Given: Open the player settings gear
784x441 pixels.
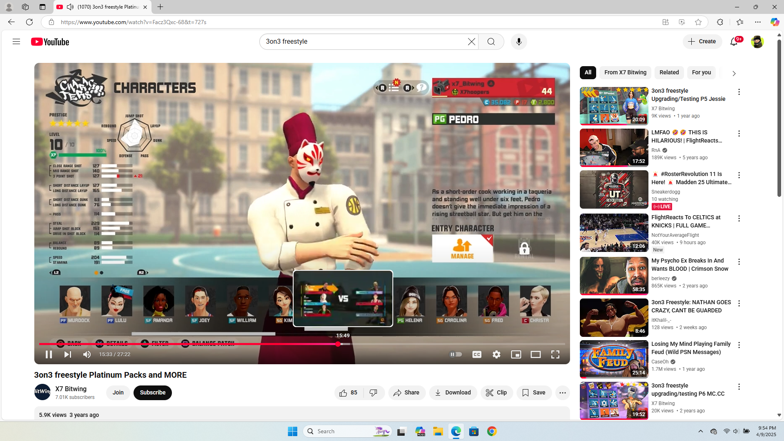Looking at the screenshot, I should coord(497,354).
